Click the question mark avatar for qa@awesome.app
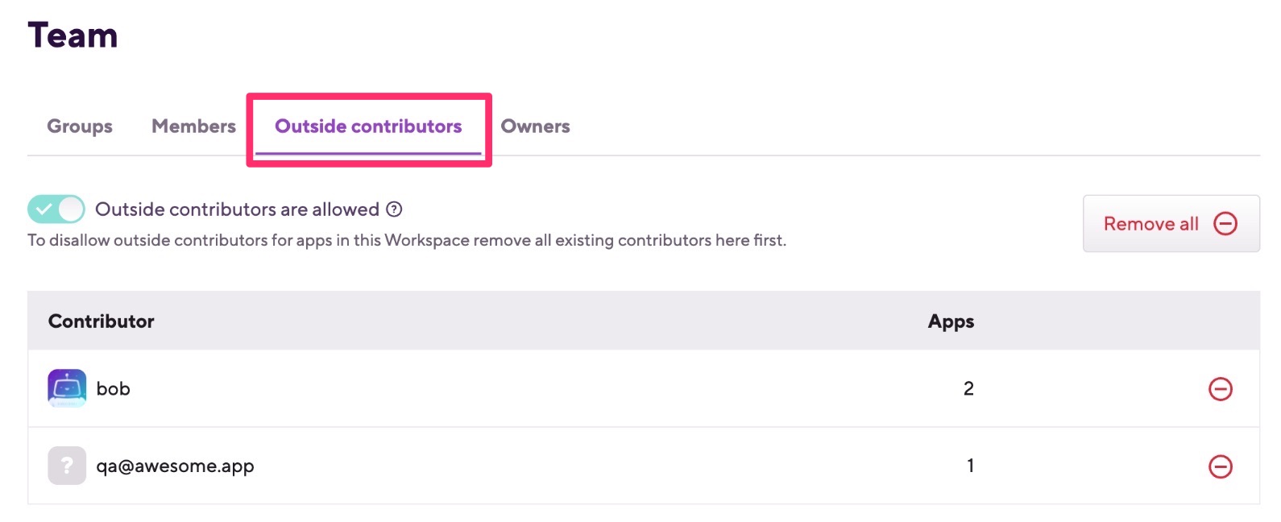1281x522 pixels. (x=67, y=466)
